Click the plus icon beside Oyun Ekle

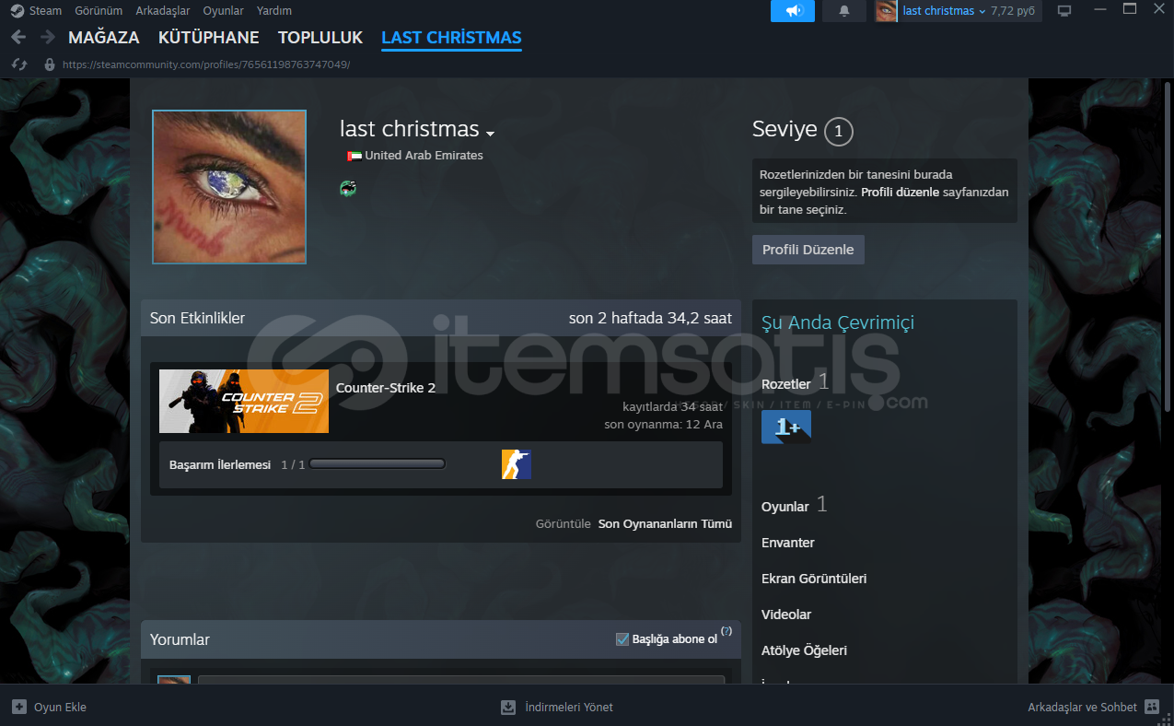click(19, 707)
